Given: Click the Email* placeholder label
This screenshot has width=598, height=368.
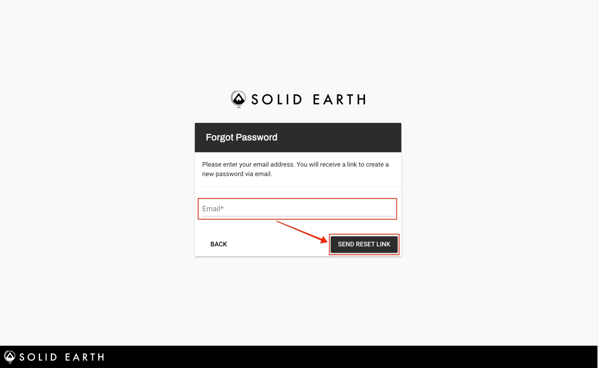Looking at the screenshot, I should (213, 209).
